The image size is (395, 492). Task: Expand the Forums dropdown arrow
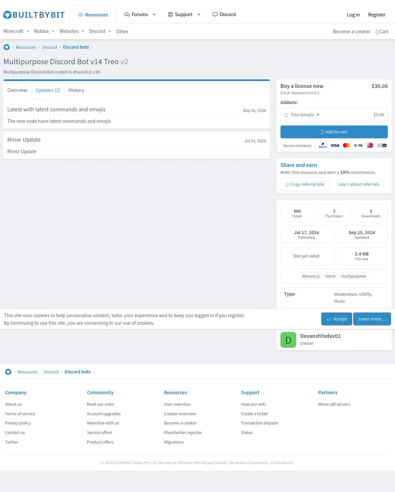pyautogui.click(x=154, y=14)
